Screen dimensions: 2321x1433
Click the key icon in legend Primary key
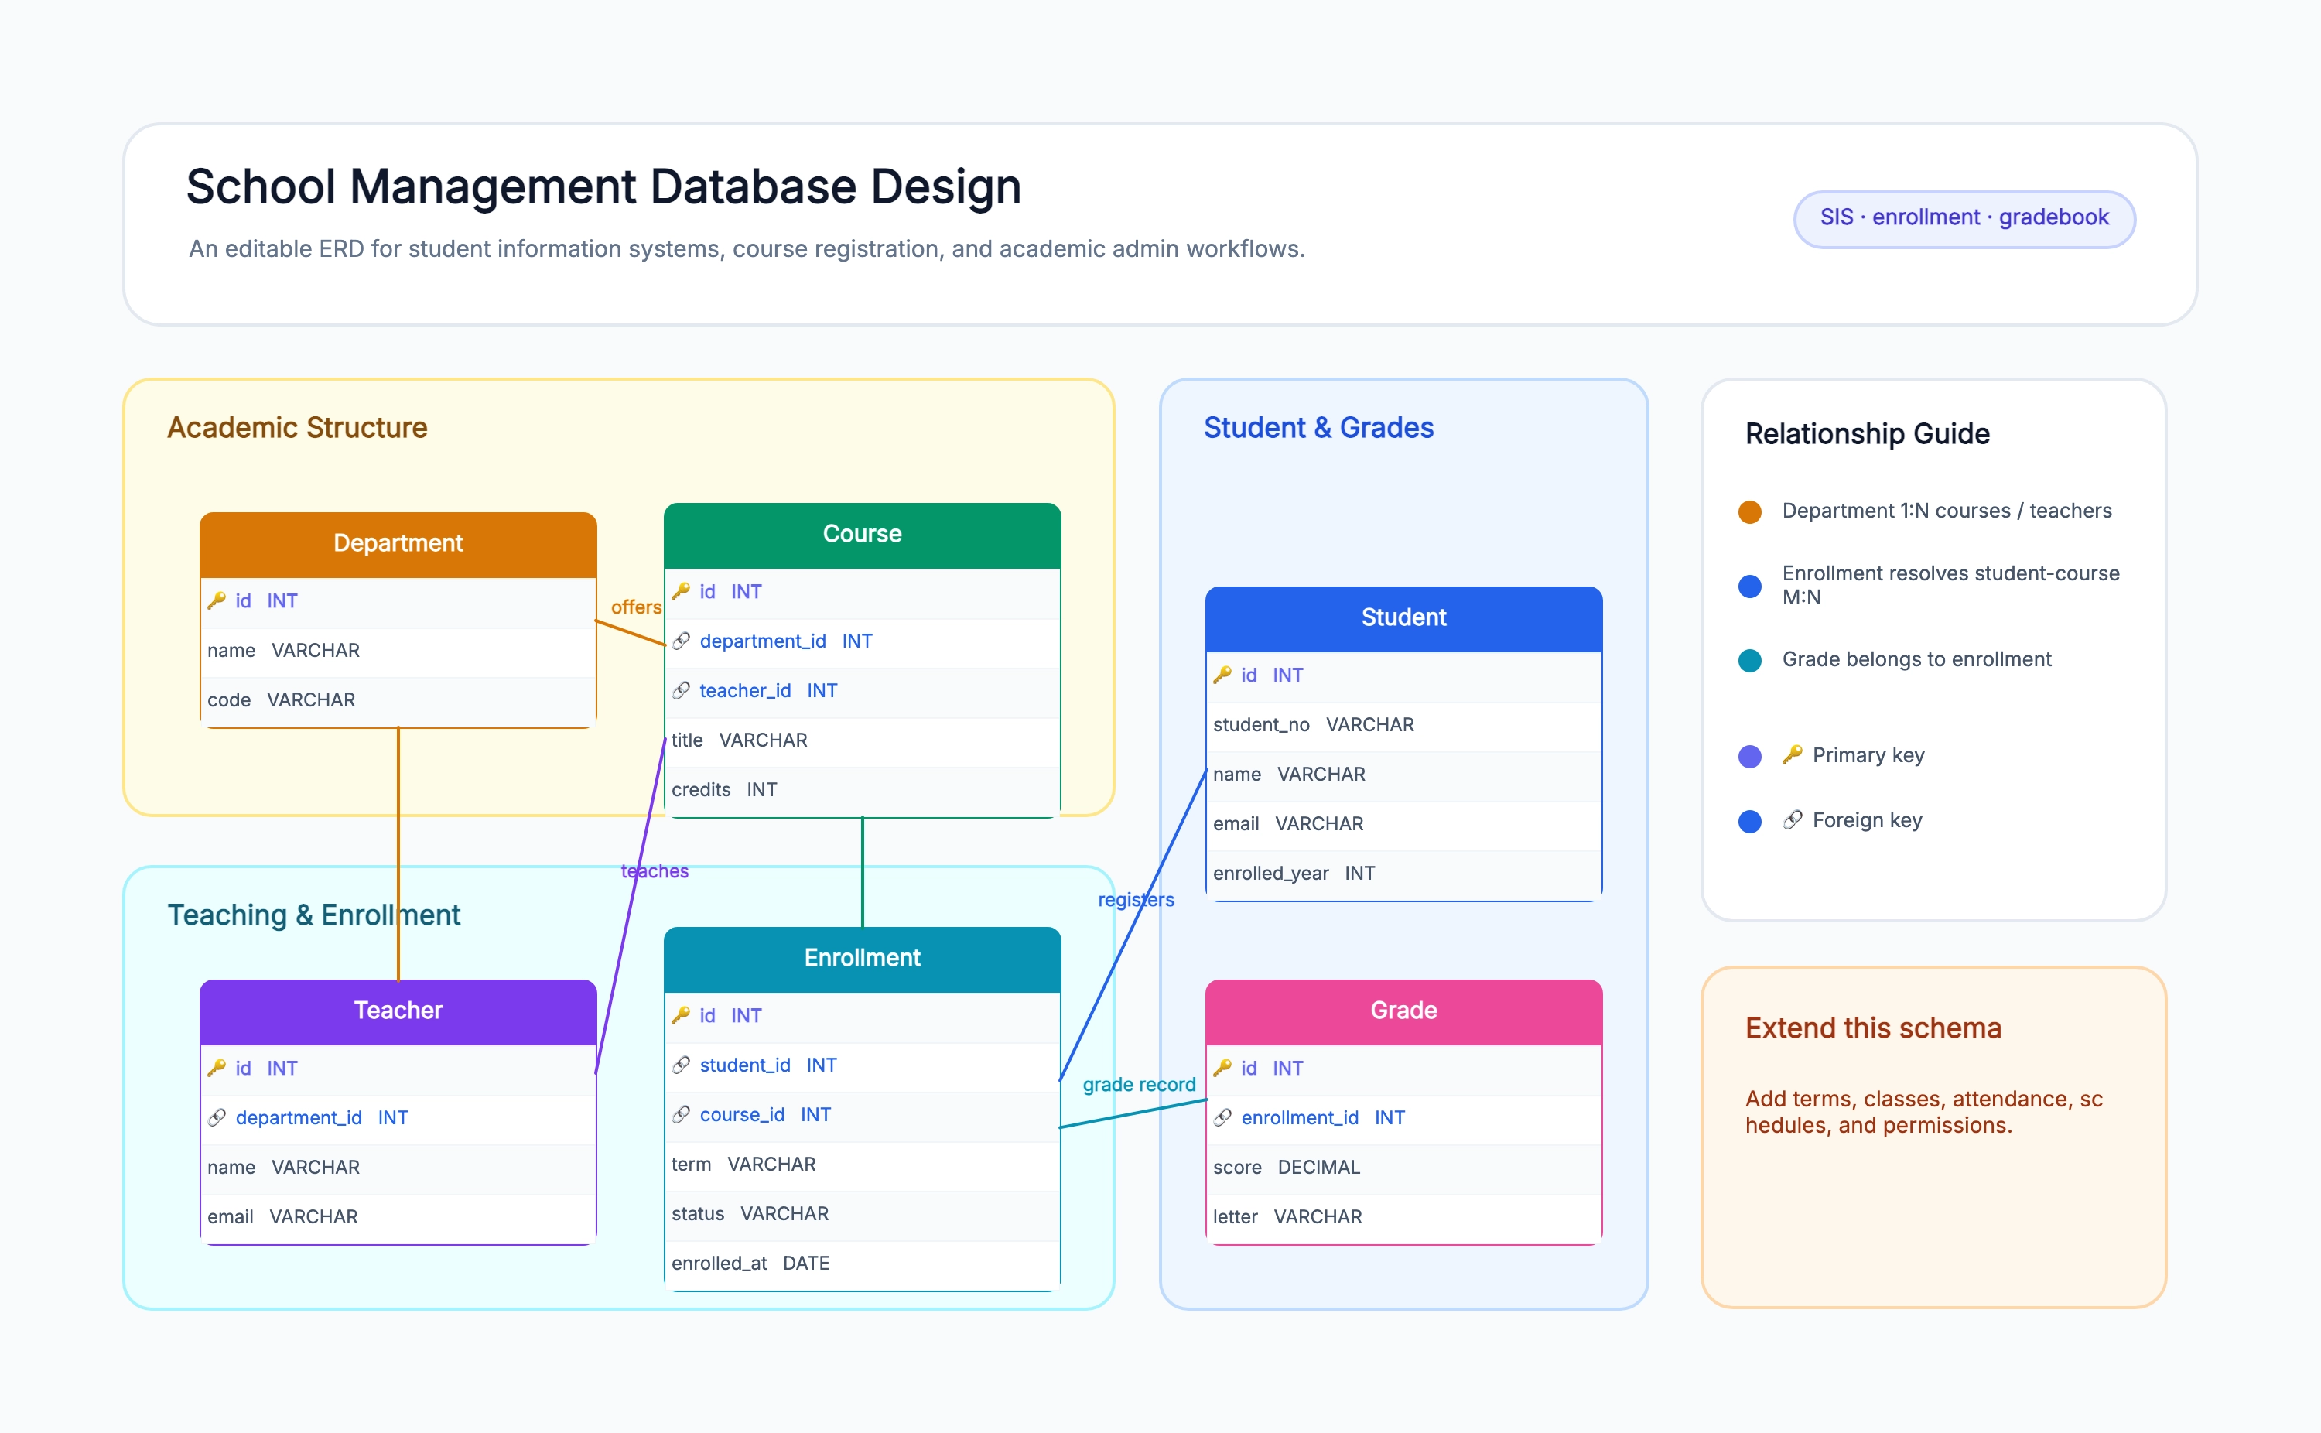1793,755
